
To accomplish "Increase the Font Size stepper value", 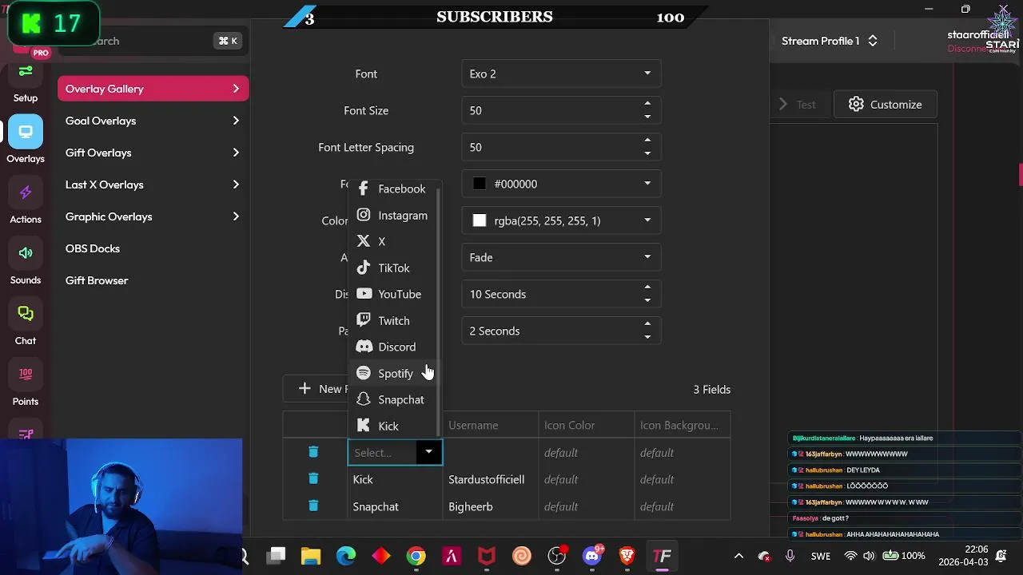I will (x=647, y=104).
